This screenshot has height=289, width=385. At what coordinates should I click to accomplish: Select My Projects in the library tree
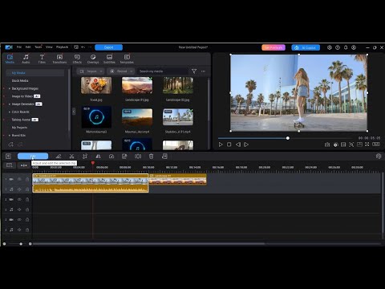pos(19,128)
